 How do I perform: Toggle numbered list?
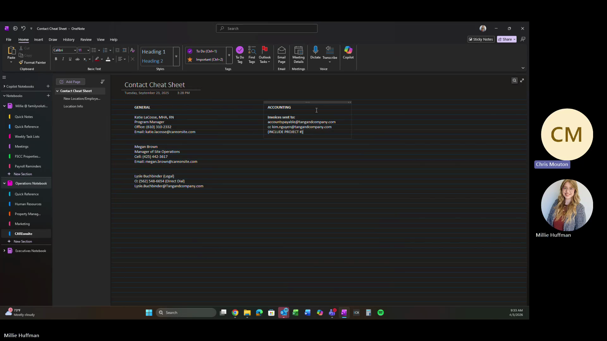tap(105, 50)
